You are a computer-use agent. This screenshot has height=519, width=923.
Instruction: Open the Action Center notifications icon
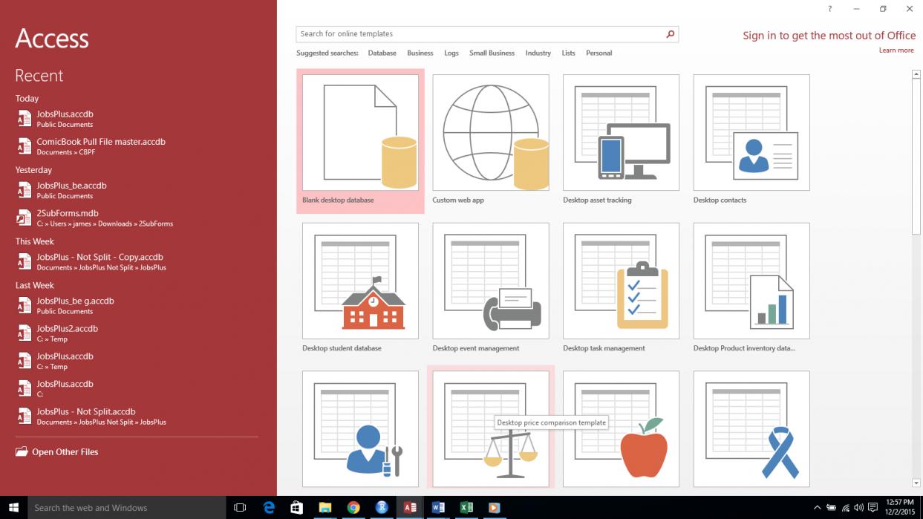(x=873, y=508)
